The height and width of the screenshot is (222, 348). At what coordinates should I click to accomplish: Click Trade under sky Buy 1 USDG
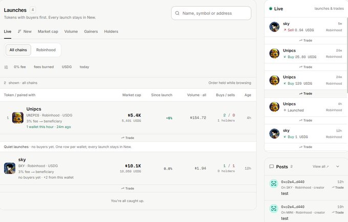[306, 147]
